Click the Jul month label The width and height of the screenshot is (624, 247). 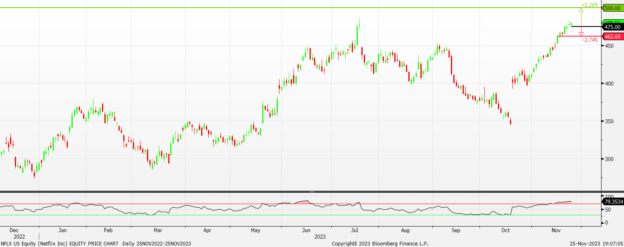[x=355, y=231]
